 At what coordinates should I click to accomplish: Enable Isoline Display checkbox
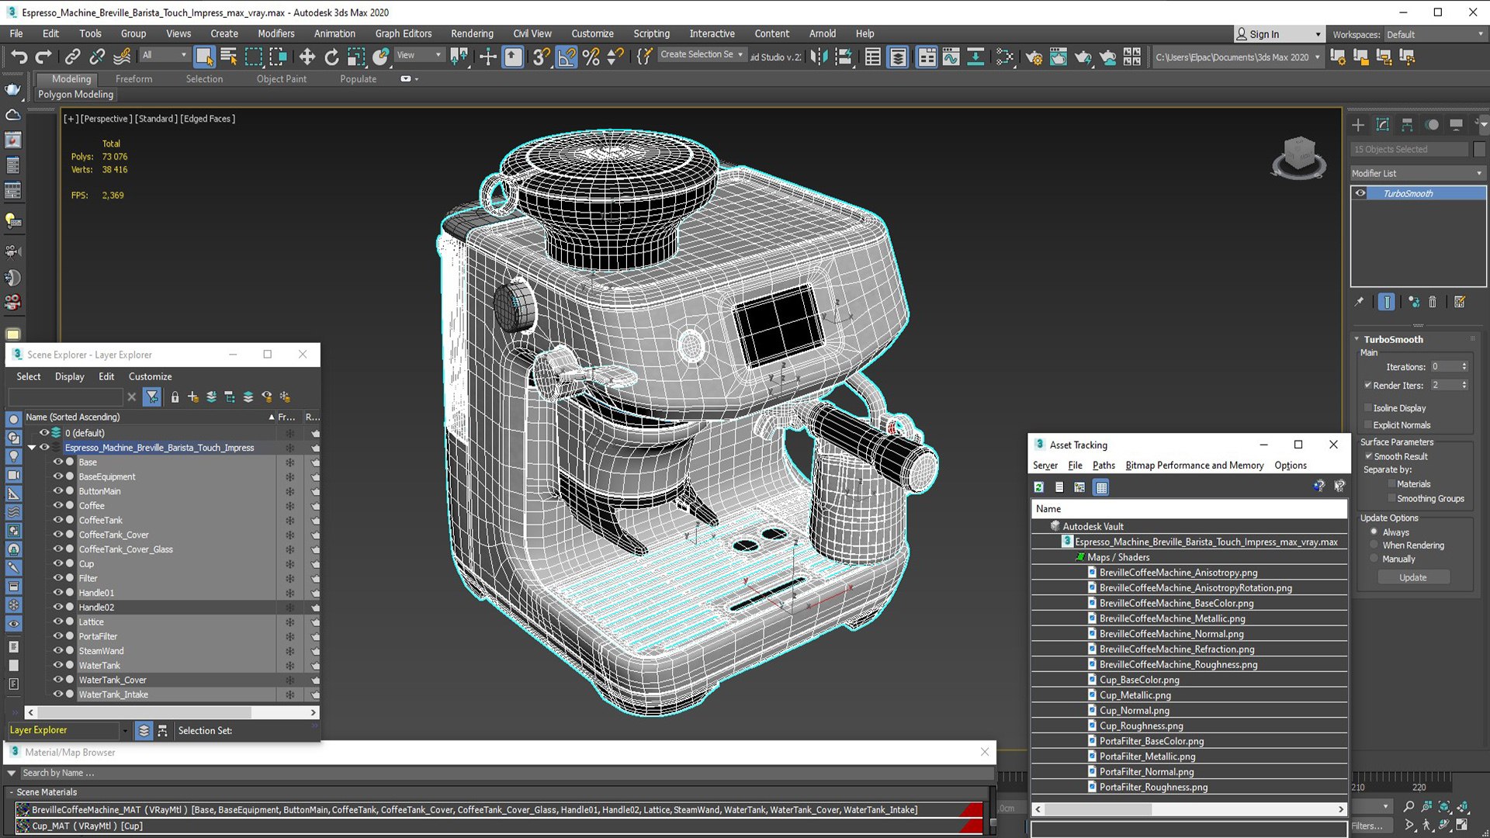(1368, 407)
